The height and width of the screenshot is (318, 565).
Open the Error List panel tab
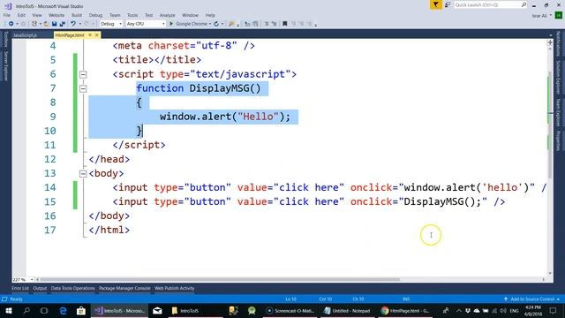[x=20, y=288]
